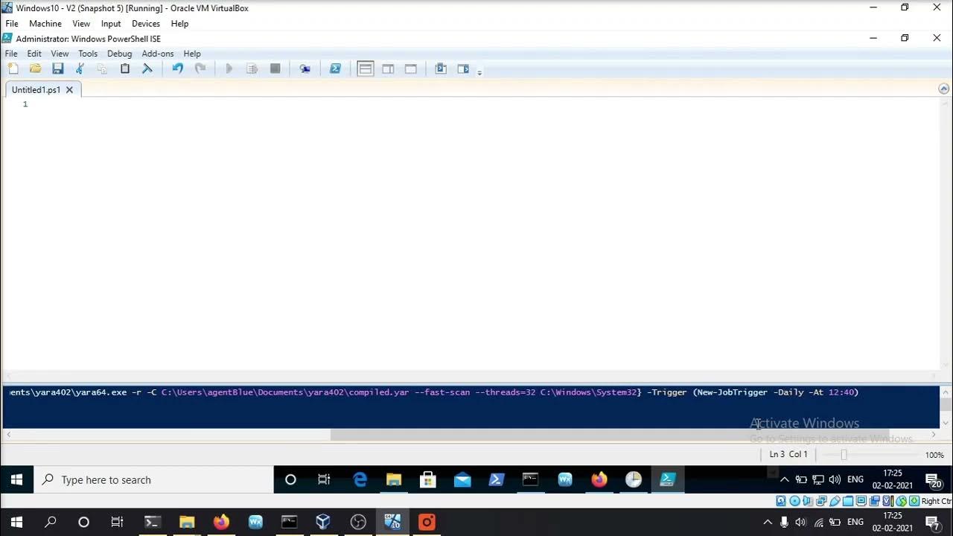This screenshot has width=953, height=536.
Task: Open the Debug menu
Action: pyautogui.click(x=119, y=54)
